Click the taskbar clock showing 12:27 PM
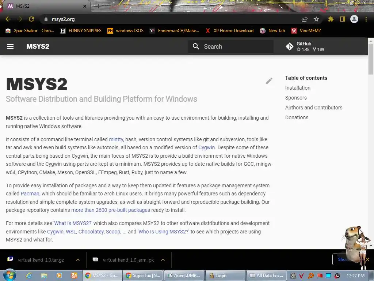 355,276
